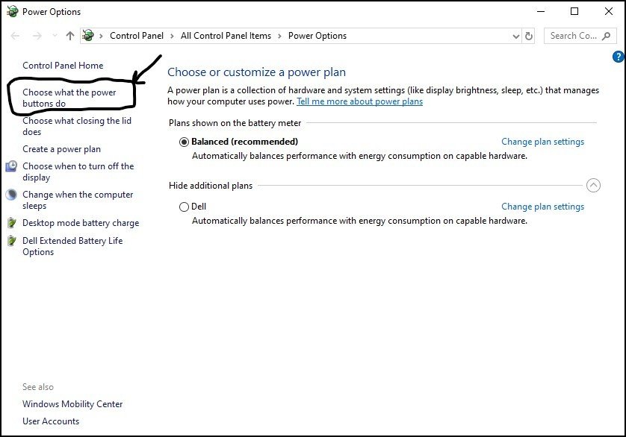Image resolution: width=626 pixels, height=437 pixels.
Task: Click the blue help question mark icon
Action: click(x=619, y=57)
